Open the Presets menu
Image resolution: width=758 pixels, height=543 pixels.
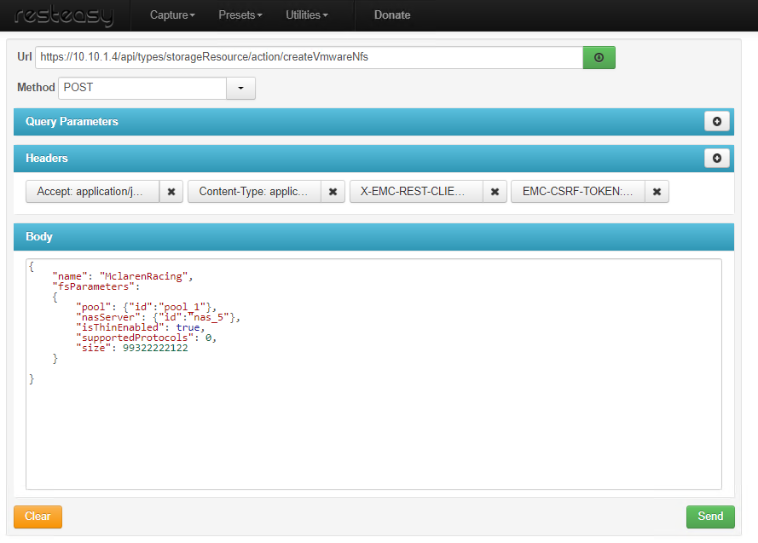240,15
